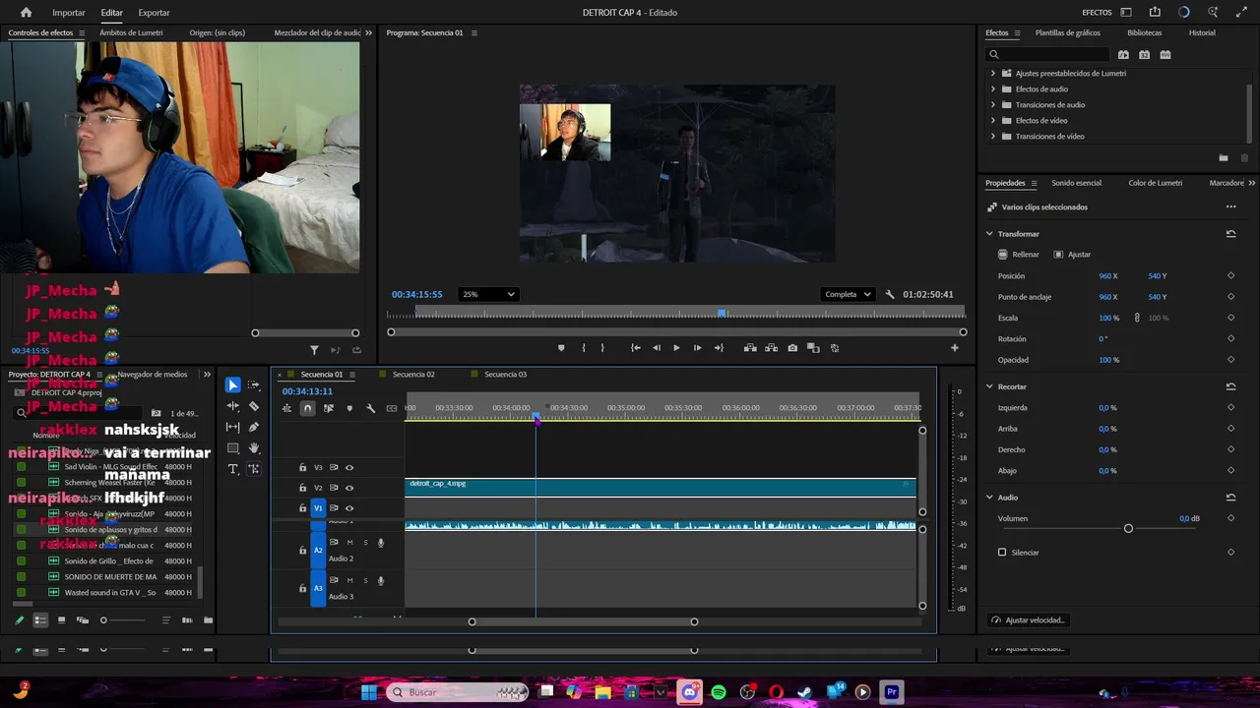Check the Silenciar checkbox
Screen dimensions: 1260x708
coord(1002,553)
